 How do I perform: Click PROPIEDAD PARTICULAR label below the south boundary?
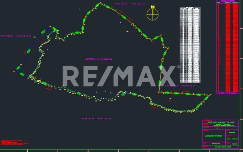(97, 119)
